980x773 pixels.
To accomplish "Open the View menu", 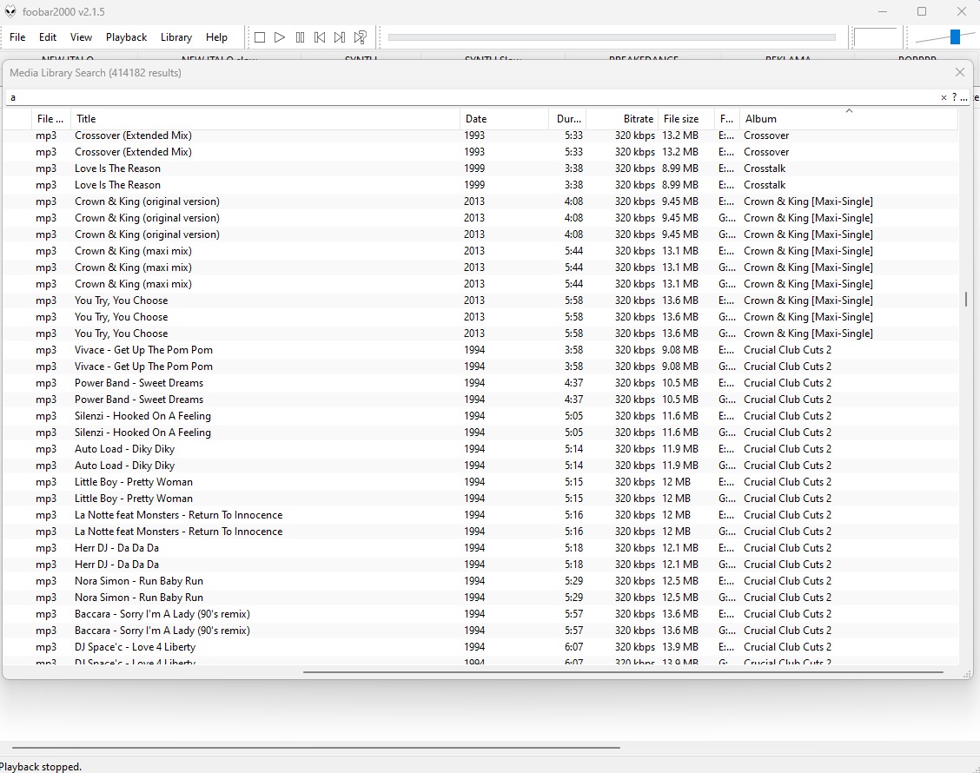I will click(x=81, y=37).
